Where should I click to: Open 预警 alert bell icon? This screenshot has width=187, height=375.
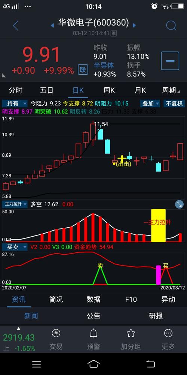[93, 333]
